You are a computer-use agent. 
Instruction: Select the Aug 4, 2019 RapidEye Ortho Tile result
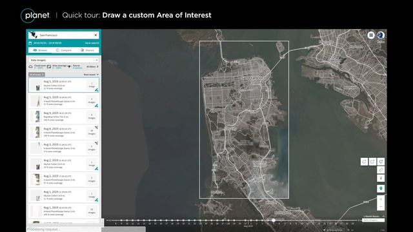[64, 117]
